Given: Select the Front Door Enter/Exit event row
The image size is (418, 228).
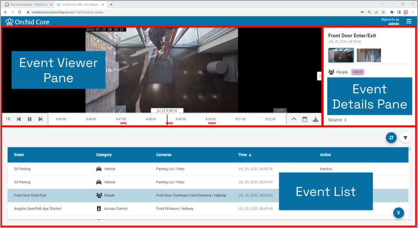Looking at the screenshot, I should pos(208,195).
